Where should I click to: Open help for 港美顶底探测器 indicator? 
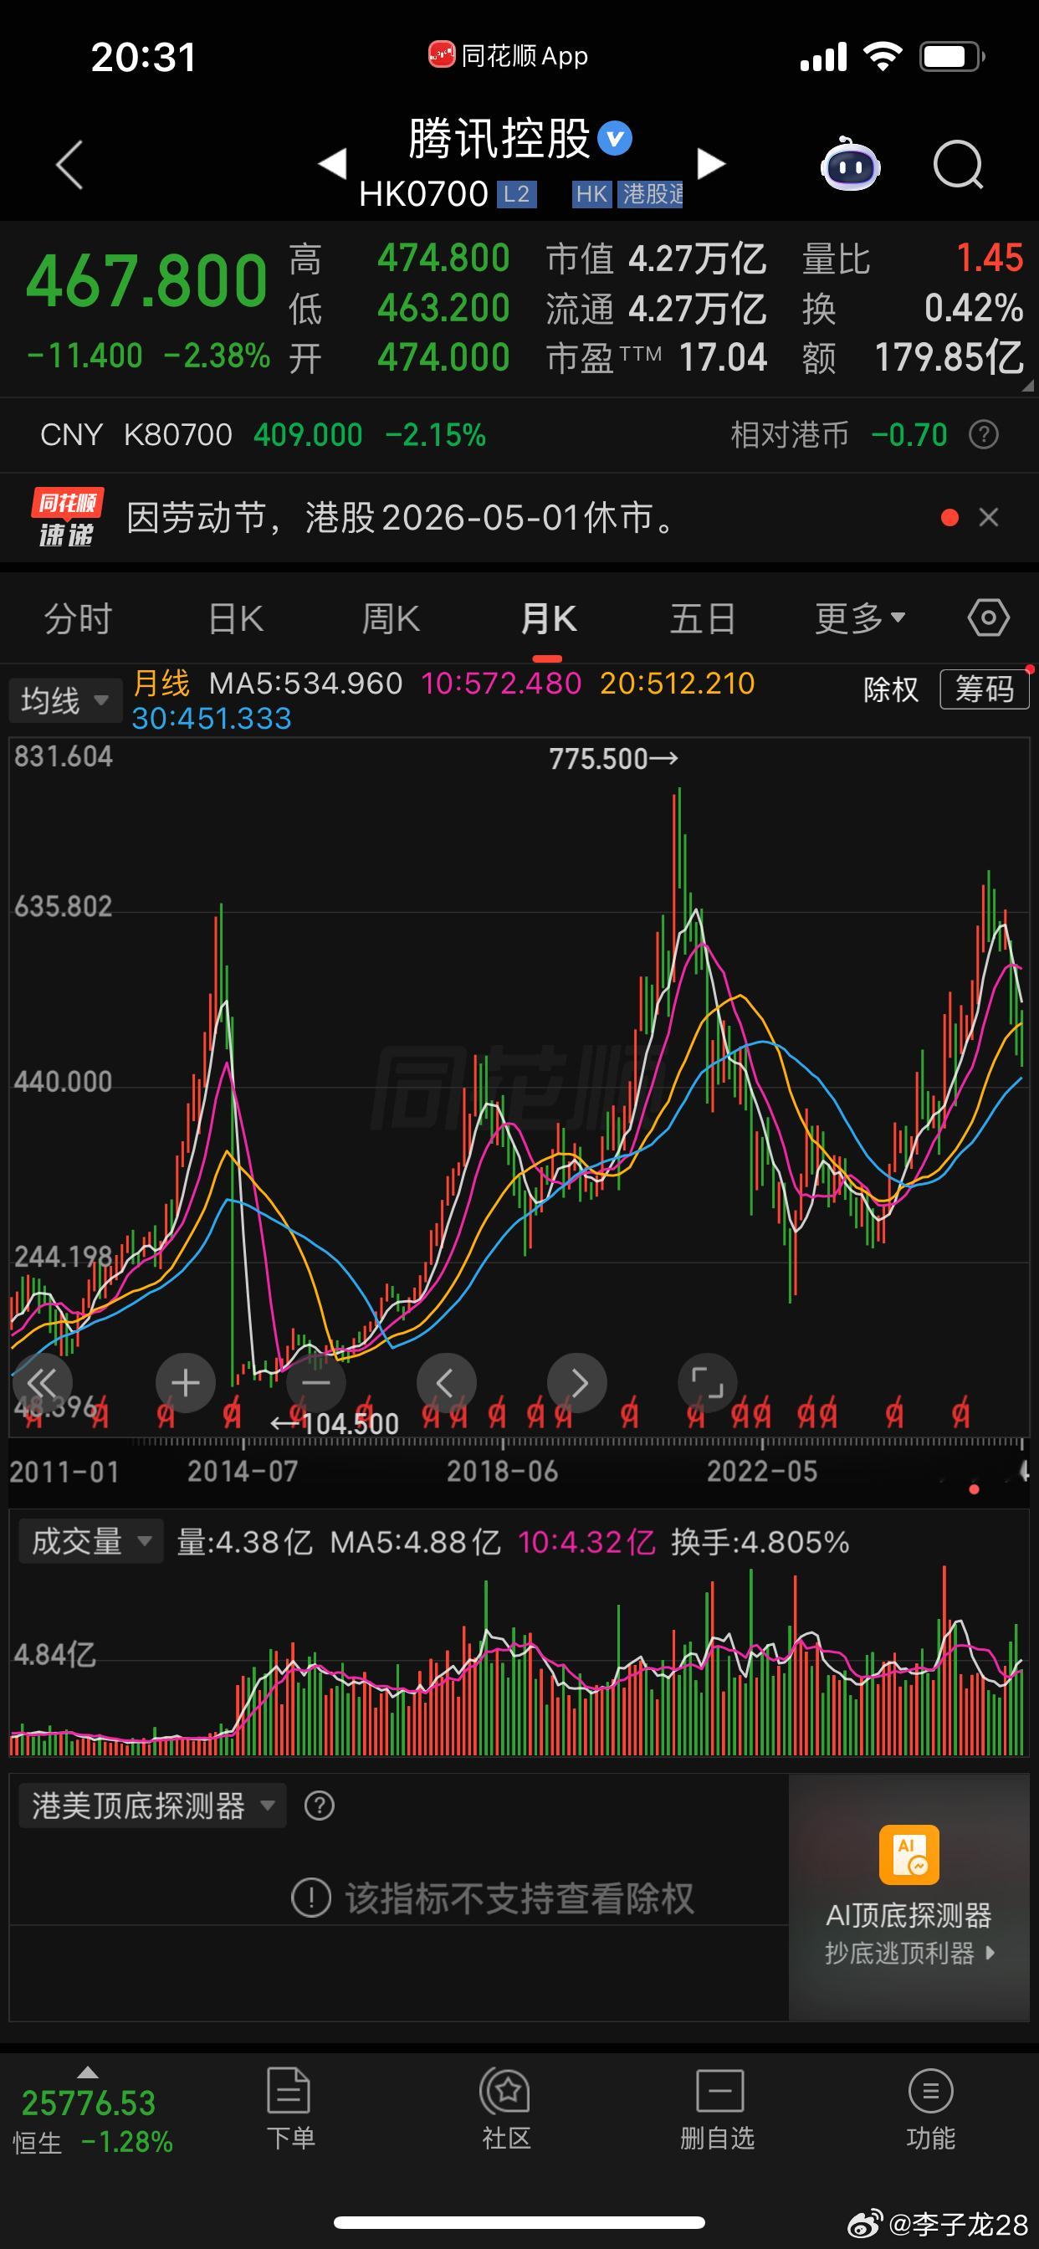320,1806
